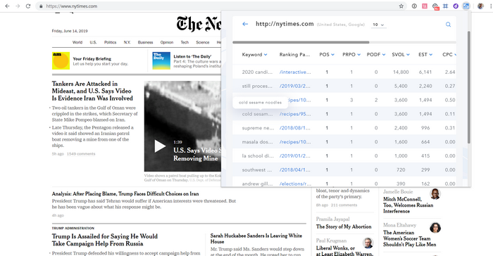Open the /interactive... ranking page link
Viewport: 493px width, 256px height.
click(295, 72)
